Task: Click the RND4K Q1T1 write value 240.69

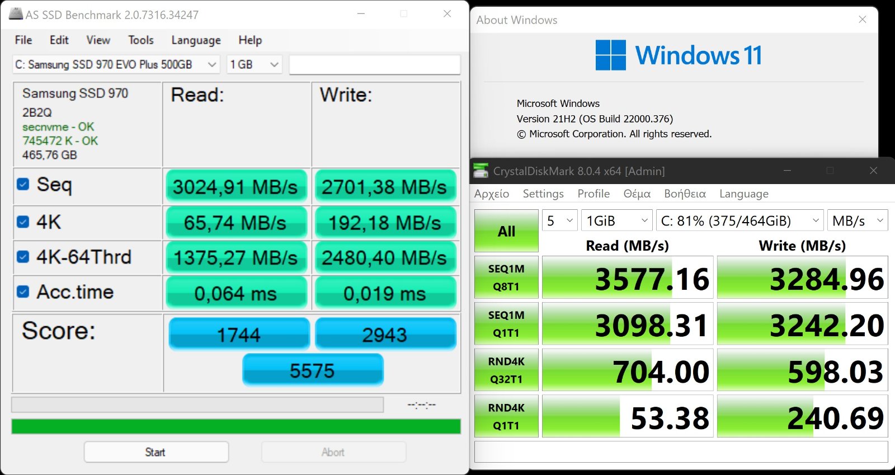Action: coord(802,416)
